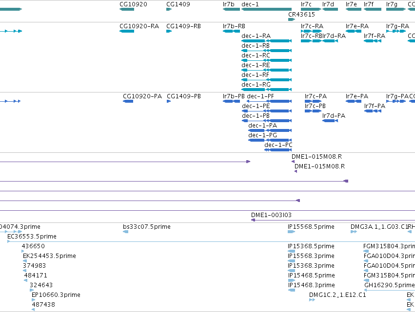This screenshot has width=415, height=312.
Task: Select the IP15568.3prime EST feature
Action: tap(292, 261)
